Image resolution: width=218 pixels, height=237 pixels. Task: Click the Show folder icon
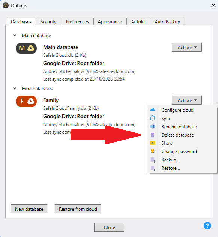153,143
